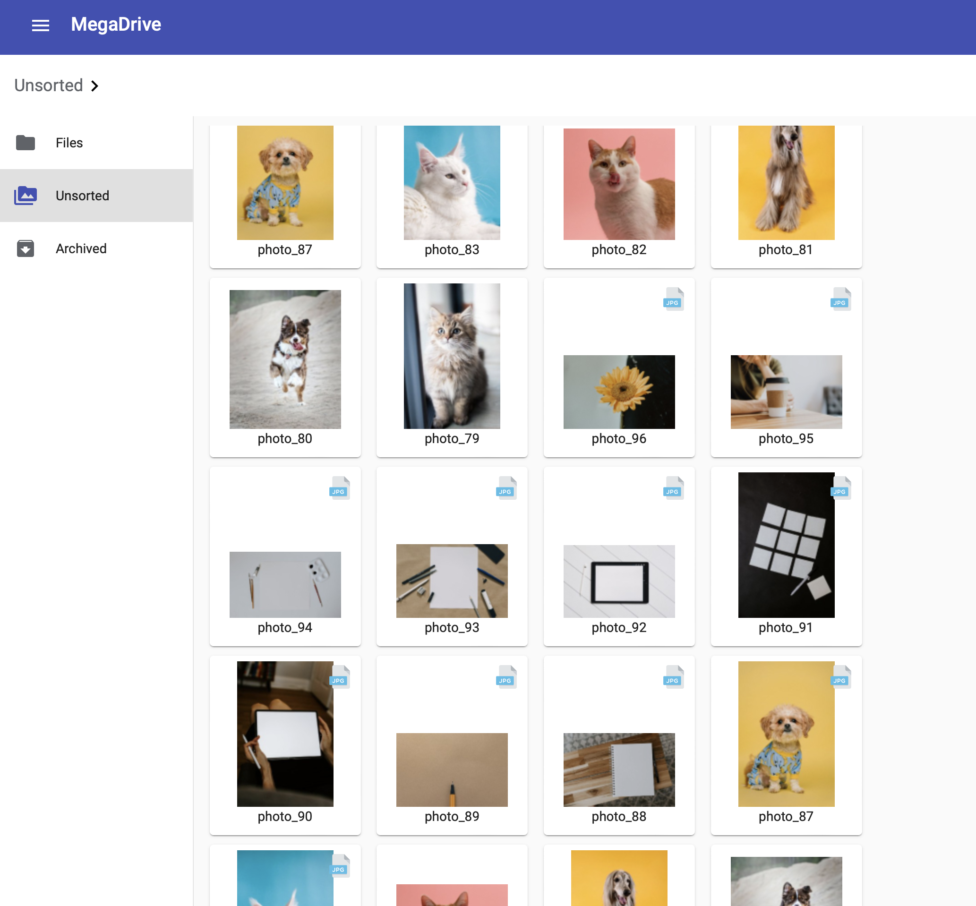Viewport: 976px width, 906px height.
Task: Click the Files folder icon
Action: pos(26,143)
